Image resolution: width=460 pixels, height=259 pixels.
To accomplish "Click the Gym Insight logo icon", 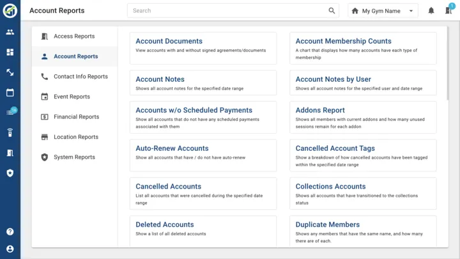I will tap(10, 11).
